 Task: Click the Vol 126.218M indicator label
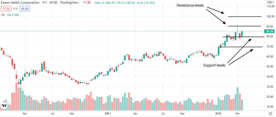[x=10, y=15]
